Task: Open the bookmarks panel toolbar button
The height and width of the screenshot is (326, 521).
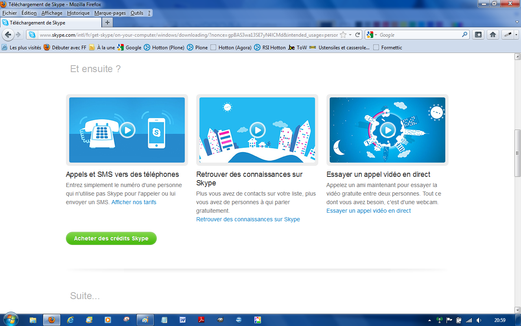Action: (478, 35)
